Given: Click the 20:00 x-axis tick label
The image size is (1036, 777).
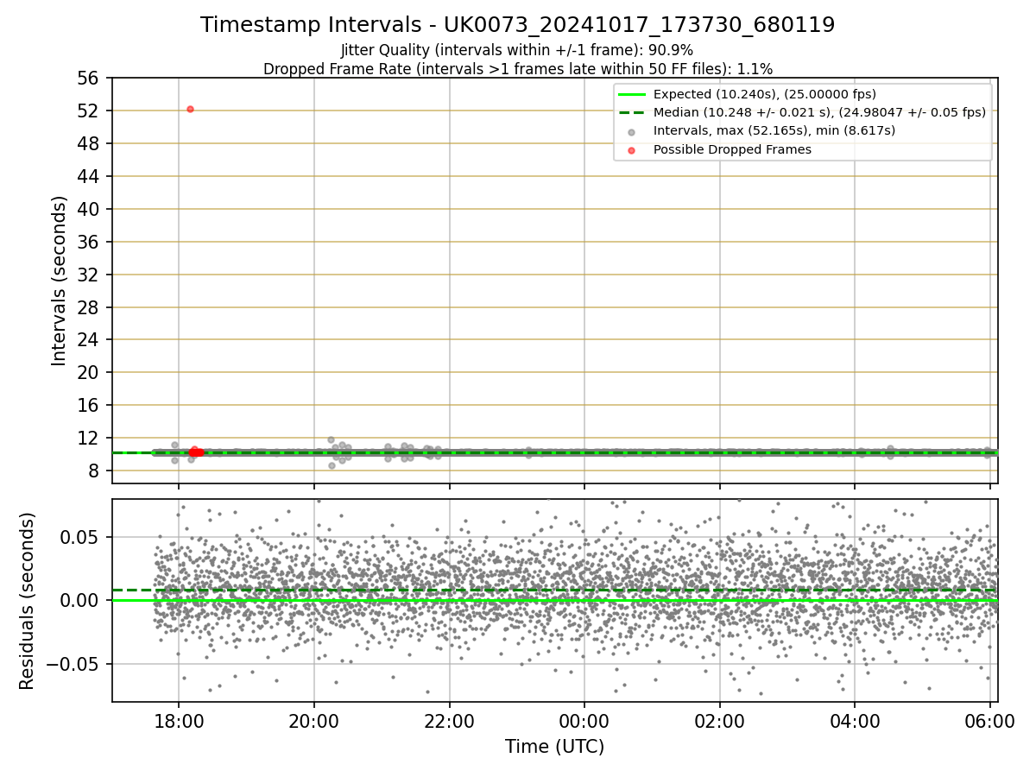Looking at the screenshot, I should pyautogui.click(x=314, y=721).
